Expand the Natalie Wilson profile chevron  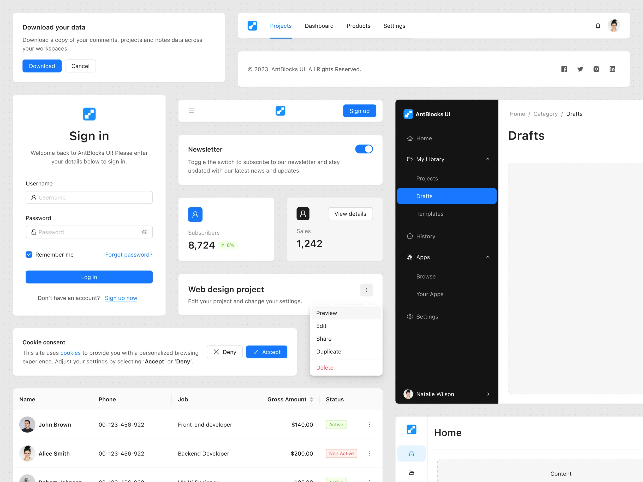(x=488, y=394)
